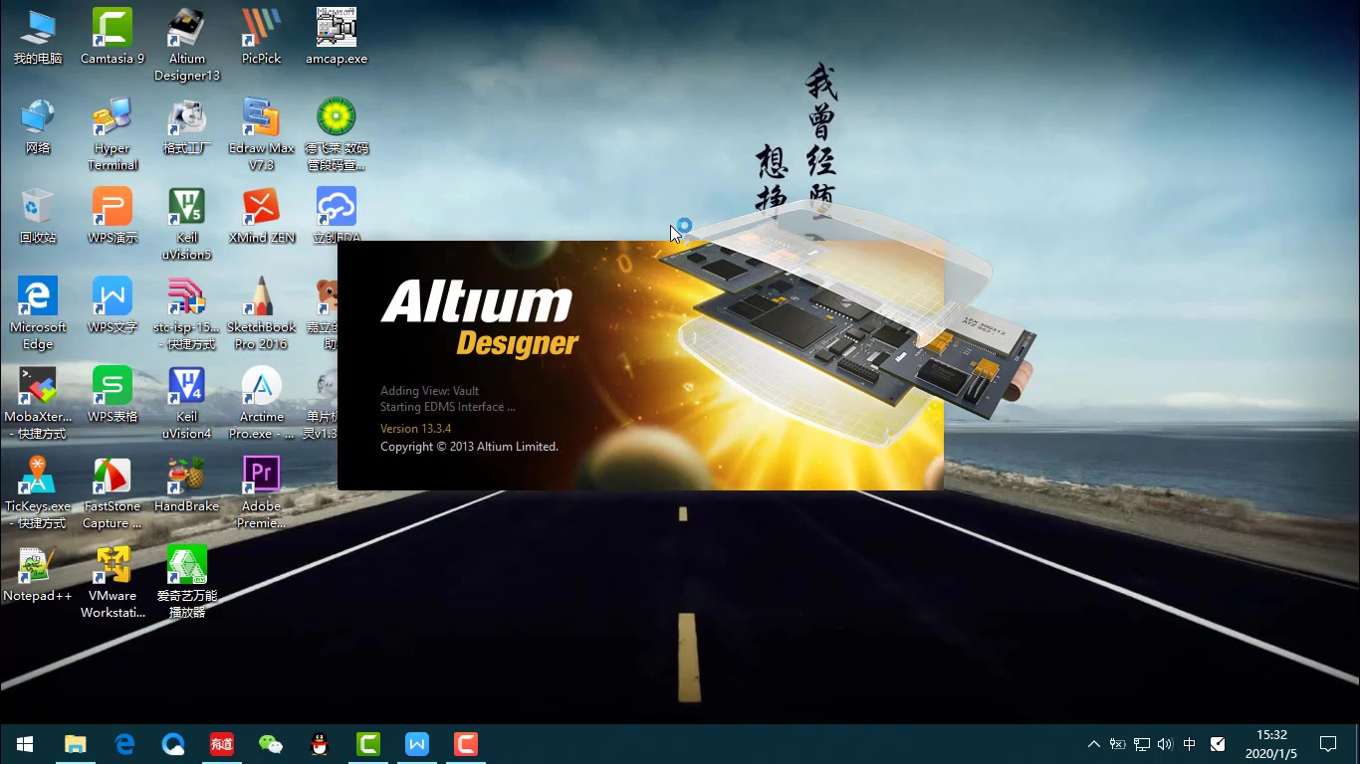Open Keil uVision4 shortcut
Screen dimensions: 1360x764
(186, 403)
